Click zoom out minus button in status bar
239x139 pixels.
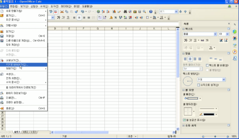(x=203, y=136)
